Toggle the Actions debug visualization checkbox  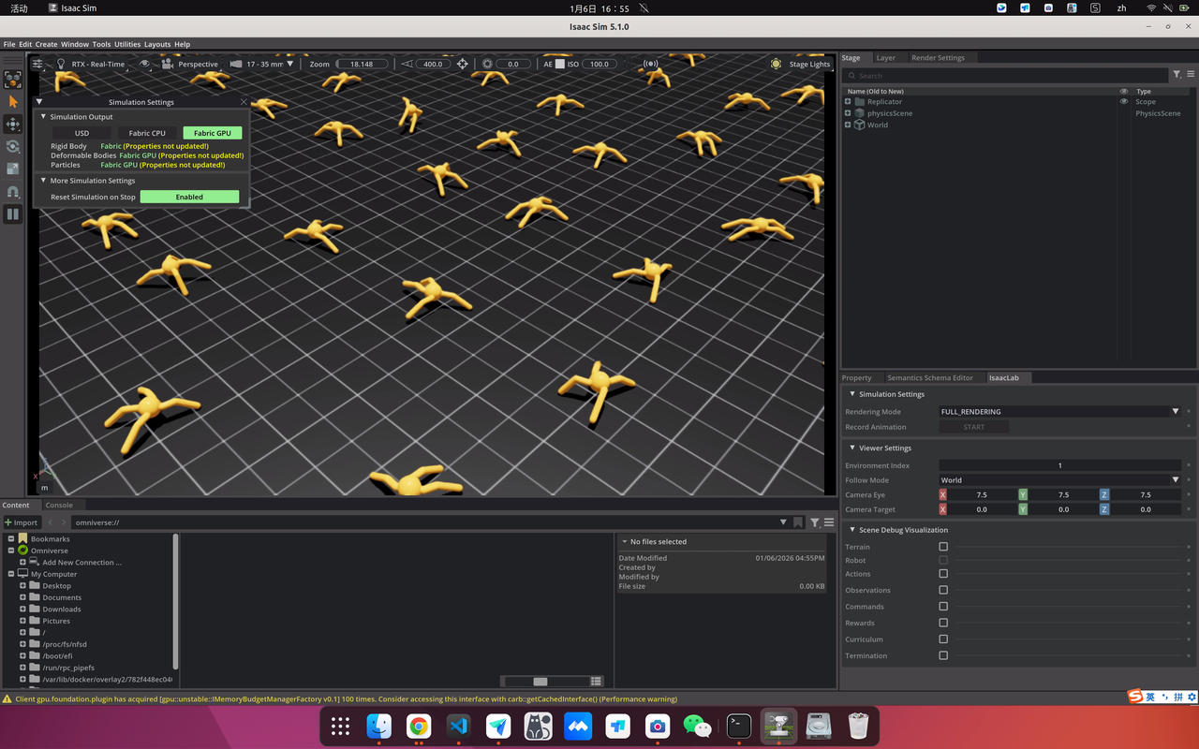[943, 574]
